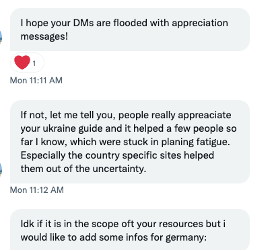Select the message about the ukraine guide
Image resolution: width=274 pixels, height=250 pixels.
(x=130, y=142)
